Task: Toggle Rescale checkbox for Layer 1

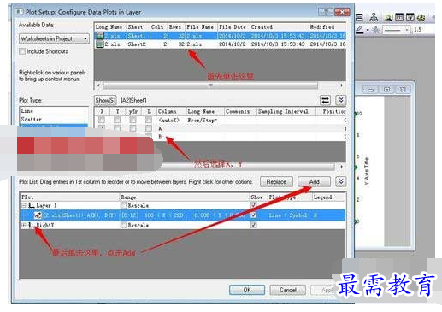Action: (x=124, y=205)
